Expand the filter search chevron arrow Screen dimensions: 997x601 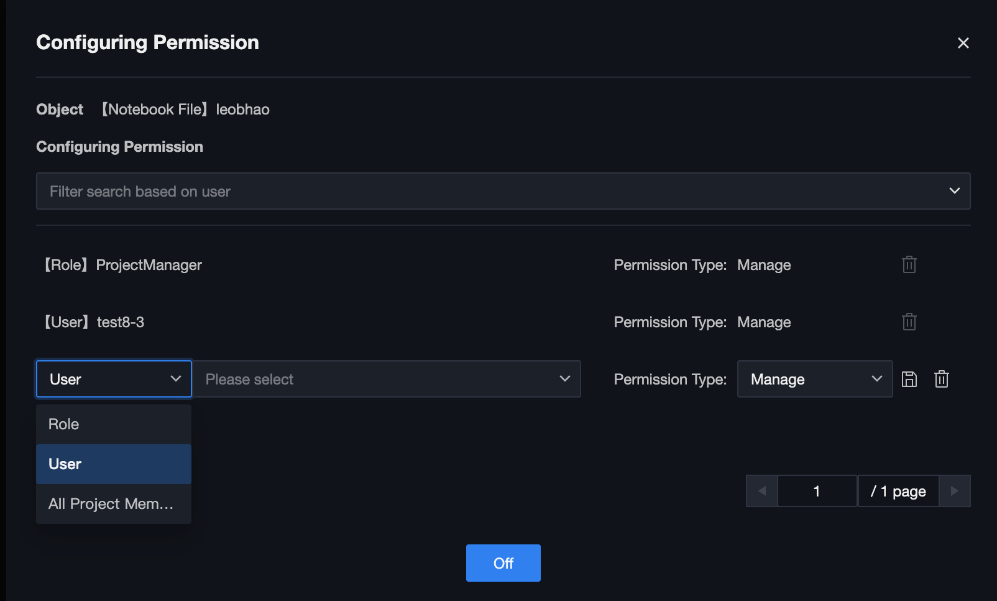[954, 191]
